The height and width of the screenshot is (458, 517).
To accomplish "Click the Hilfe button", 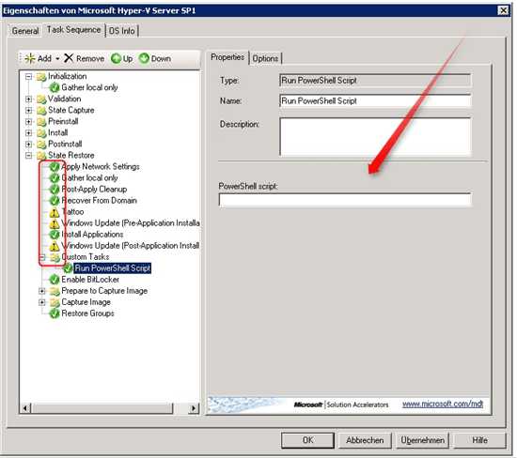I will click(x=479, y=440).
